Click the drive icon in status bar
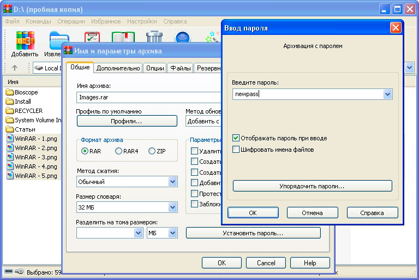The height and width of the screenshot is (280, 419). pyautogui.click(x=9, y=272)
